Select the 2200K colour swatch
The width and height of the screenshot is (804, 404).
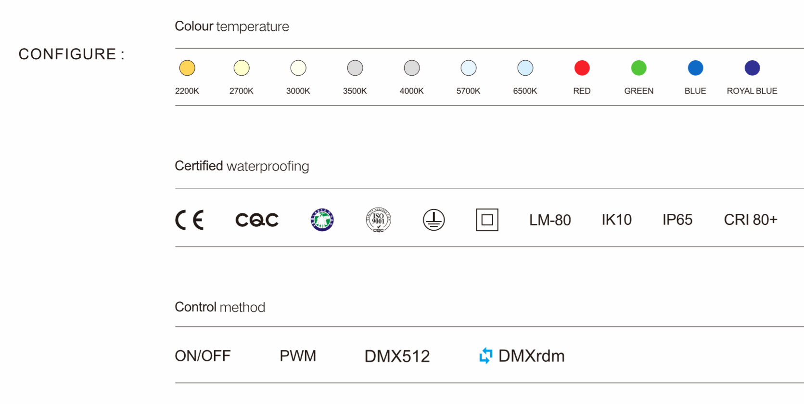click(187, 68)
